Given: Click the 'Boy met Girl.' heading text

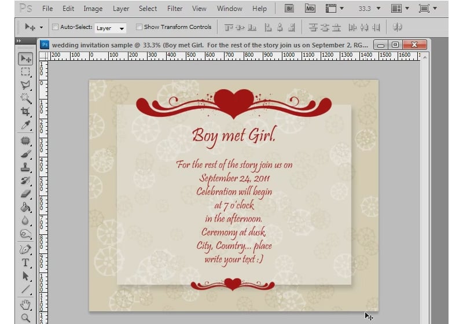Looking at the screenshot, I should (234, 137).
